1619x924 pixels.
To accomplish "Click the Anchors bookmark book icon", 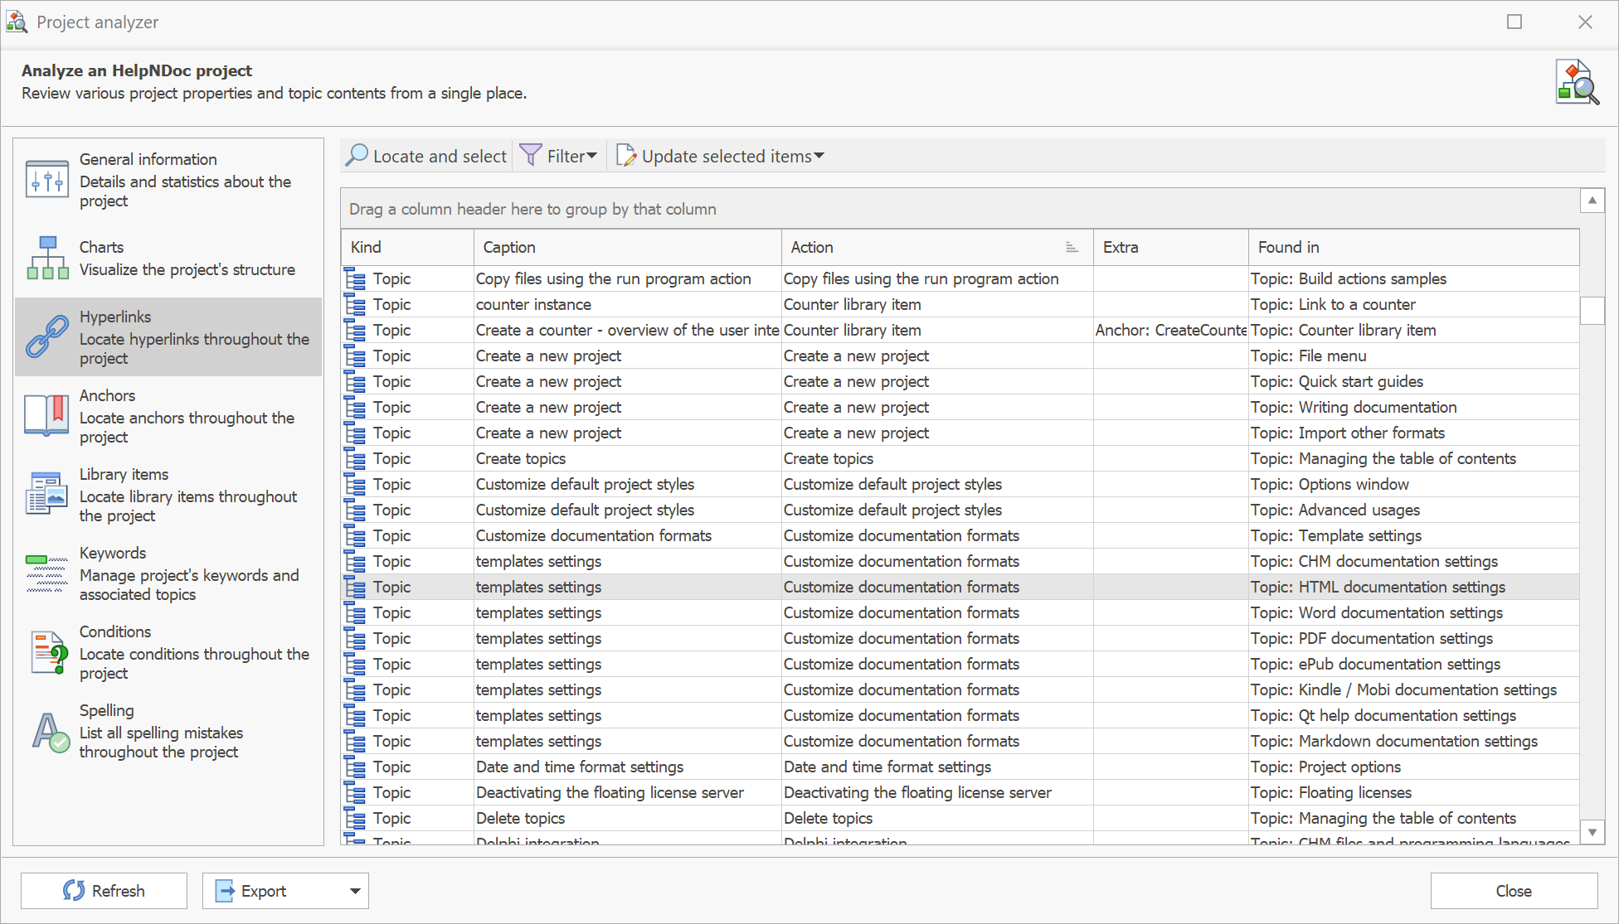I will [x=47, y=415].
